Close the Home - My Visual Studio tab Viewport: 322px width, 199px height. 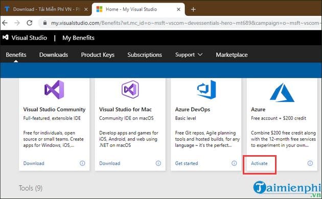pos(178,9)
